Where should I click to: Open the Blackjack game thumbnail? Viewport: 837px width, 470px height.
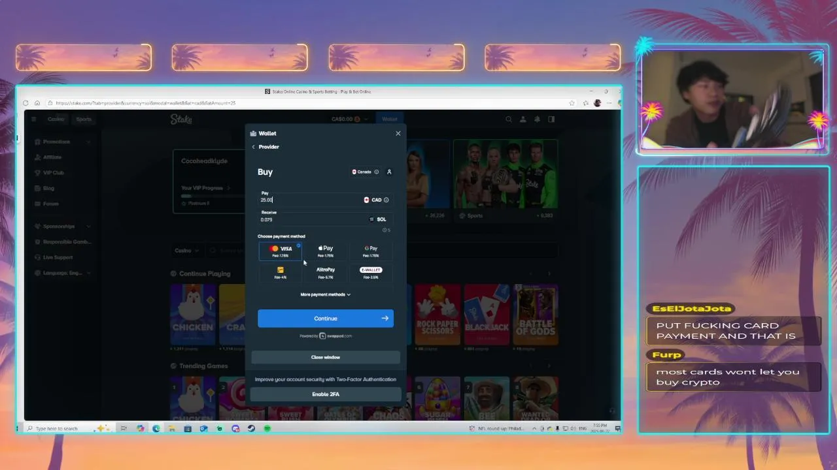tap(487, 314)
